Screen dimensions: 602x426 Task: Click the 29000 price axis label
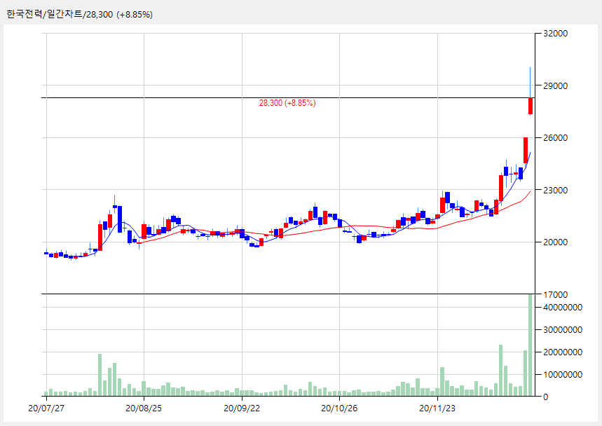click(x=555, y=85)
